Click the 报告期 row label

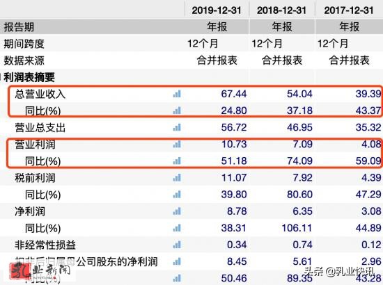19,27
